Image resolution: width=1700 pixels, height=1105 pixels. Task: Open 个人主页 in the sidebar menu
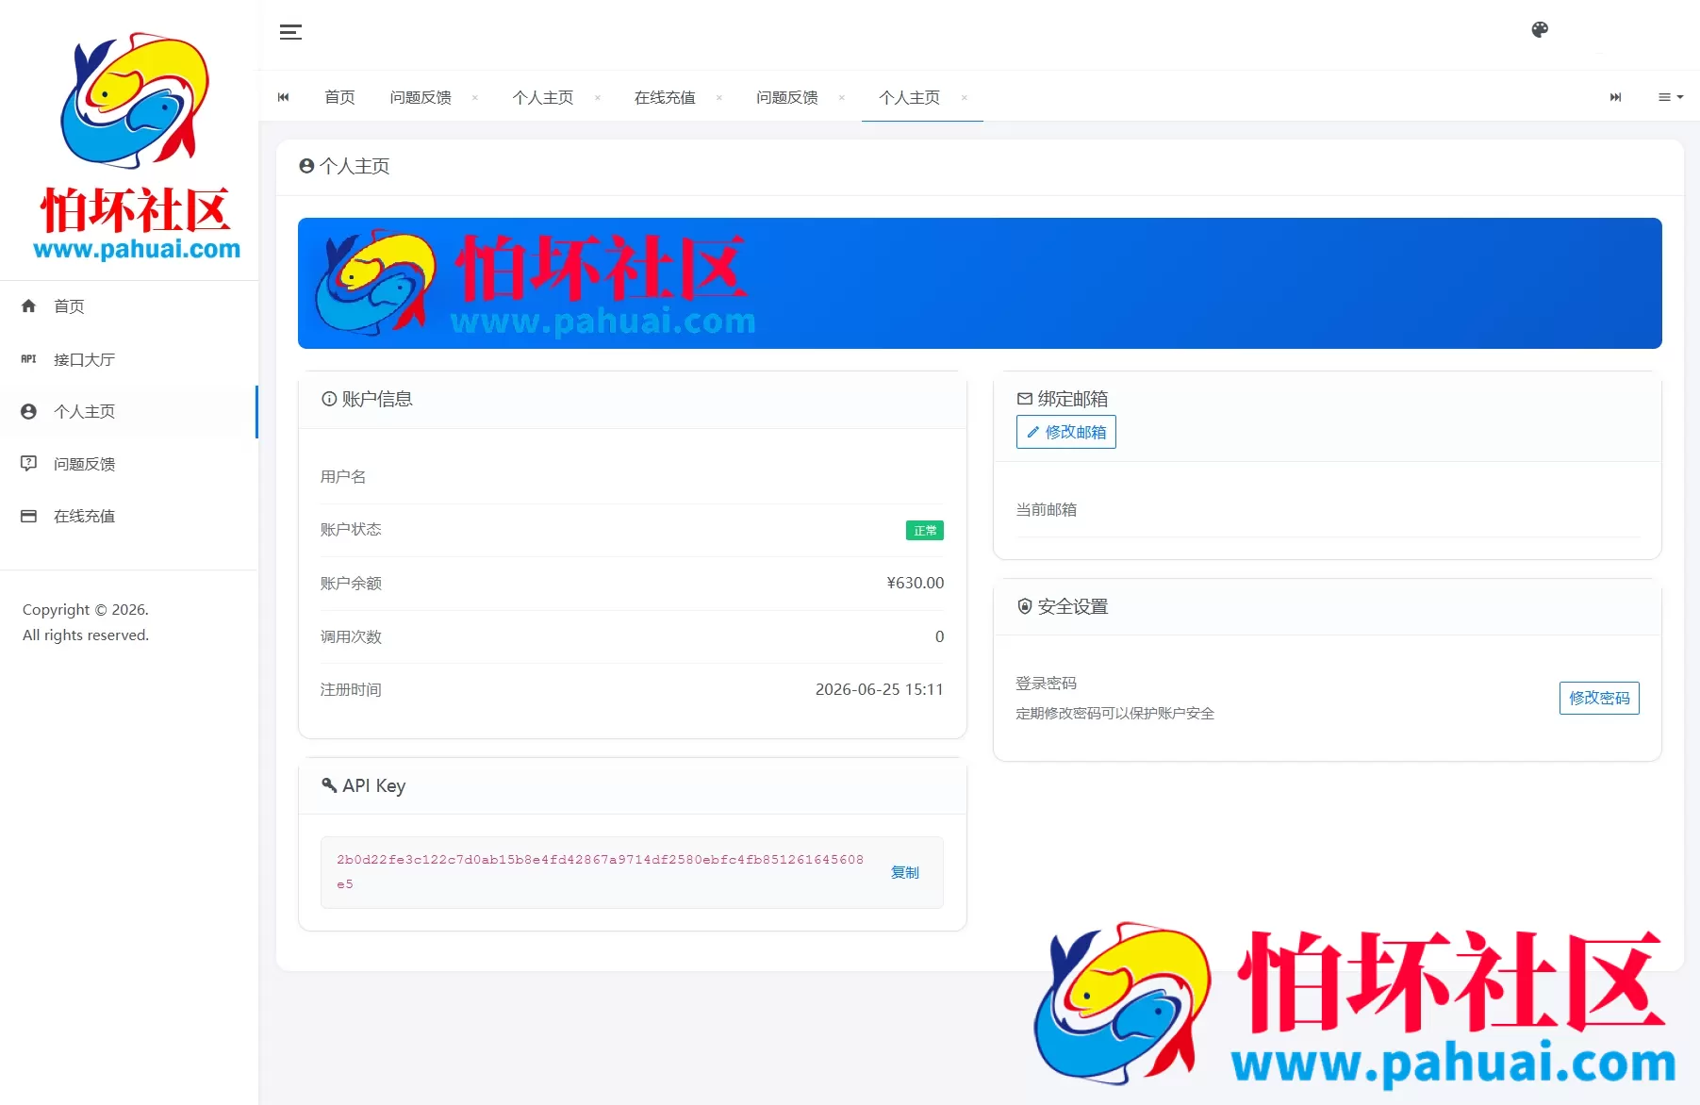[128, 412]
